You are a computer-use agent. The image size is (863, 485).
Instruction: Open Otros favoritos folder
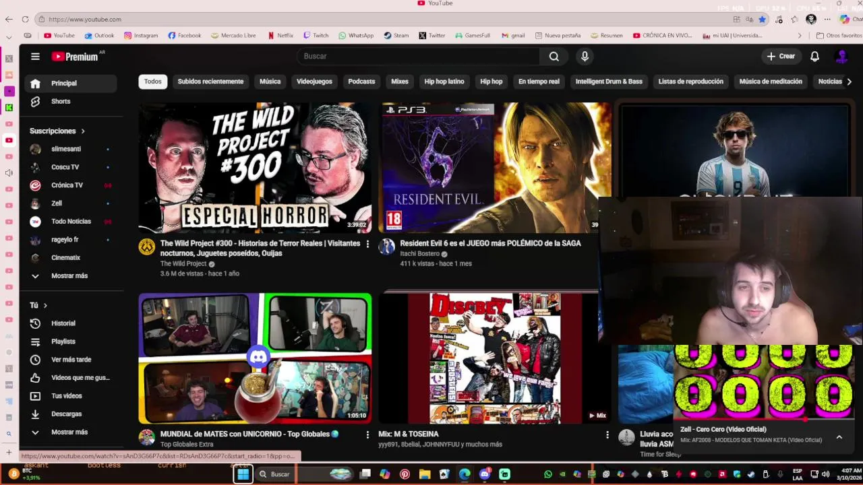pyautogui.click(x=839, y=36)
